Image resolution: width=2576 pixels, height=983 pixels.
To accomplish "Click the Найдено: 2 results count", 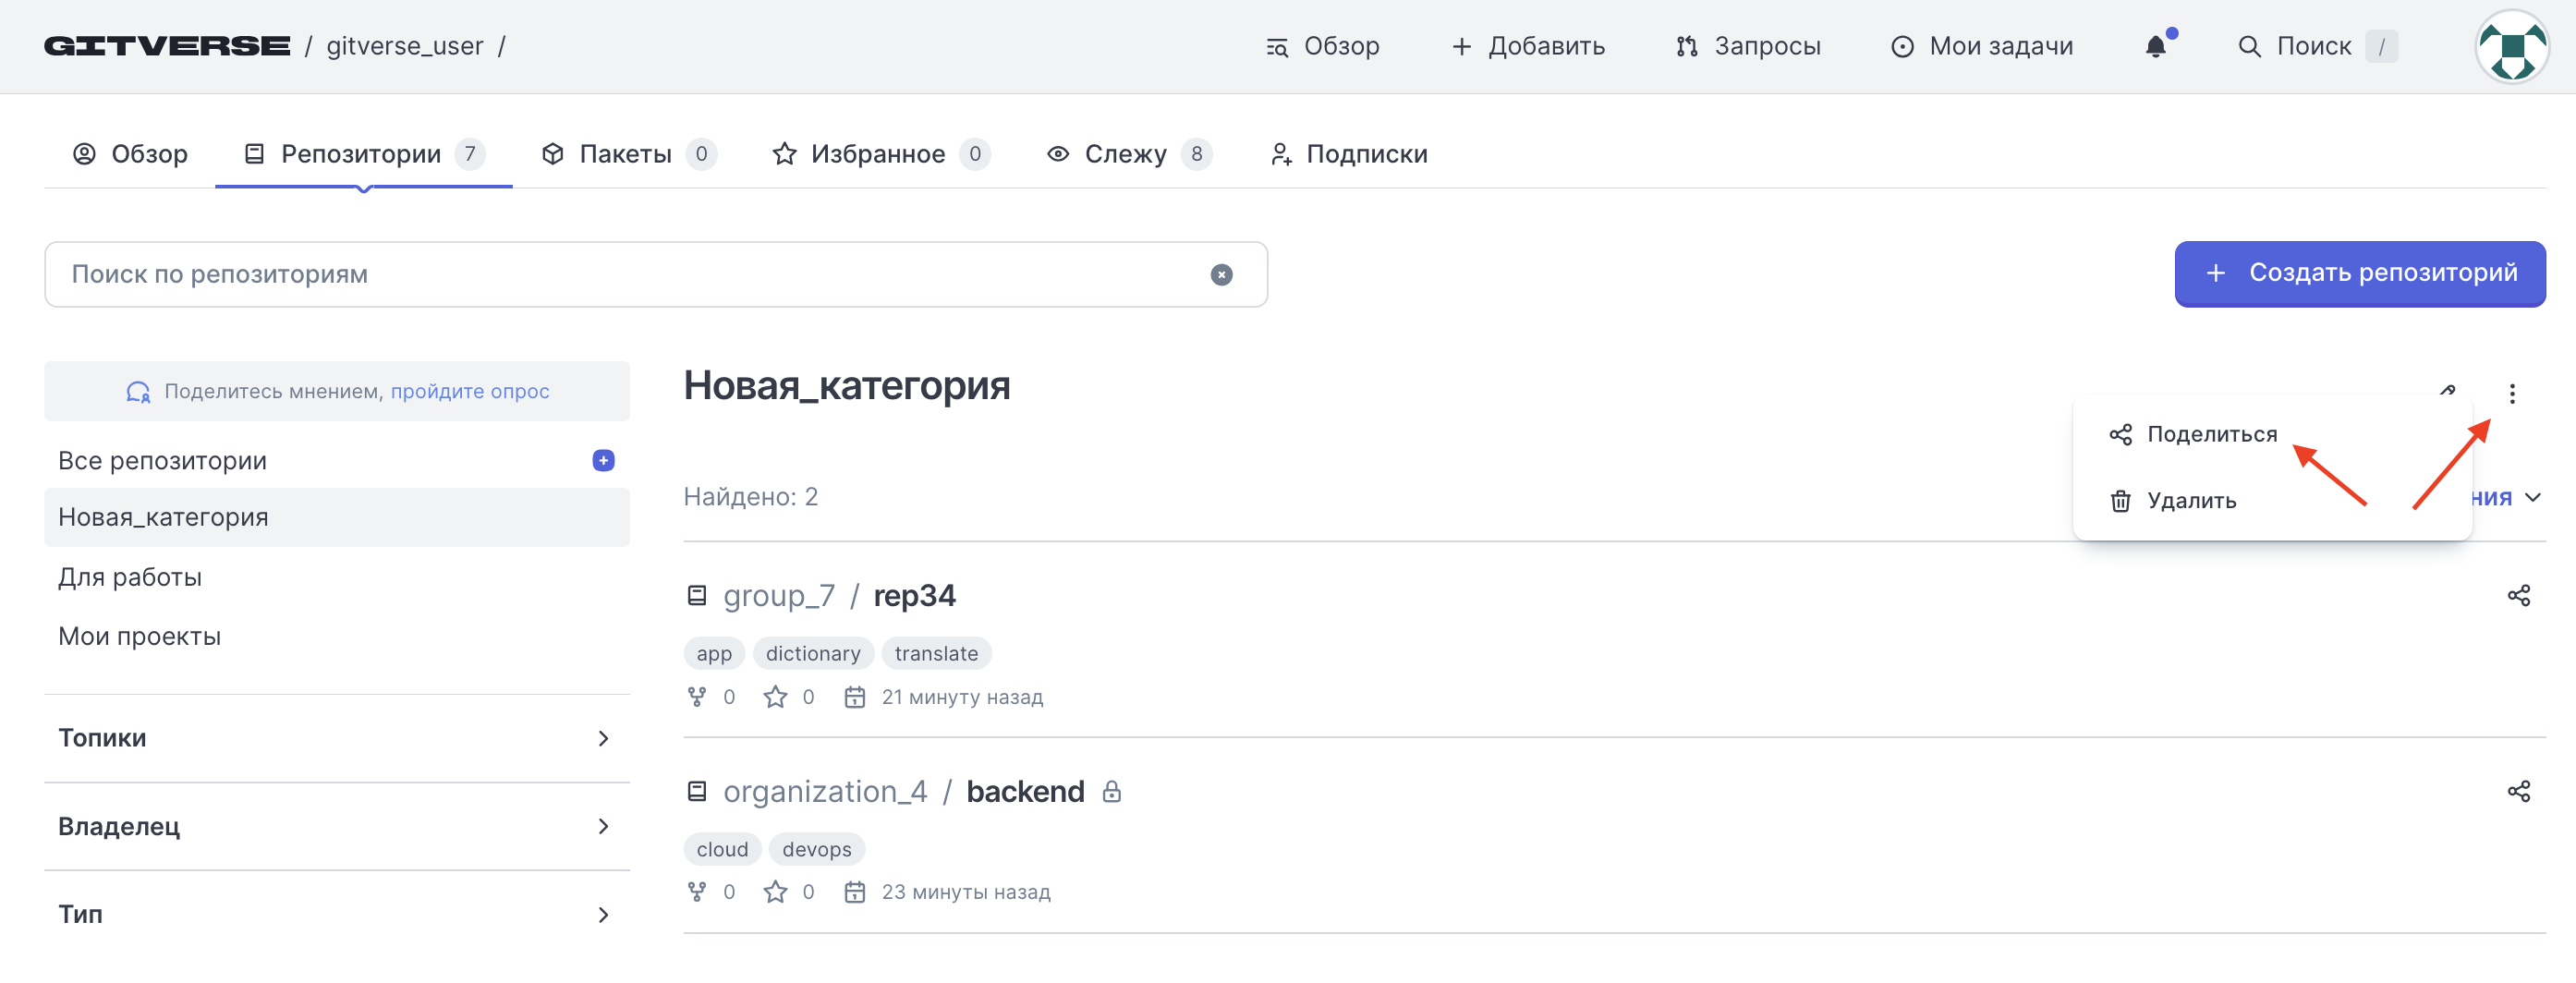I will (750, 497).
